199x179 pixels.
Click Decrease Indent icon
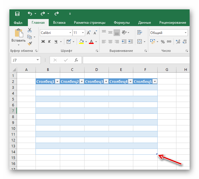coord(124,41)
